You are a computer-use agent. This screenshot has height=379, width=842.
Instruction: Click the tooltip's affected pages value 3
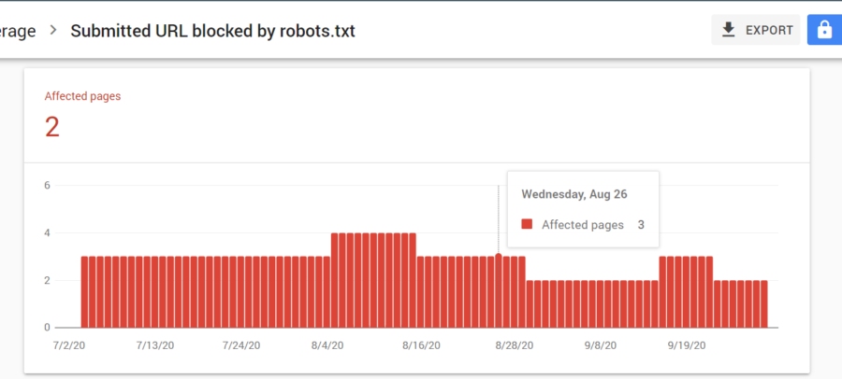641,225
